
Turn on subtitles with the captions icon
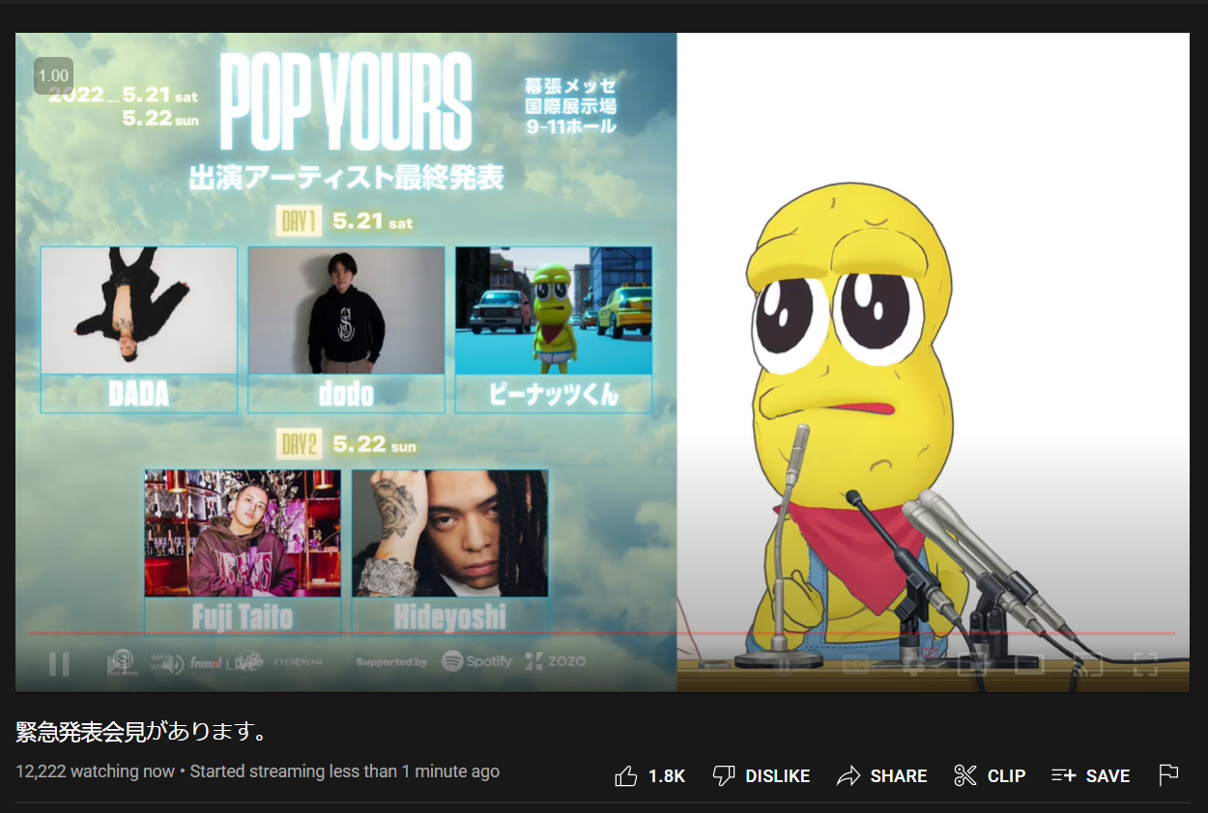pos(856,663)
